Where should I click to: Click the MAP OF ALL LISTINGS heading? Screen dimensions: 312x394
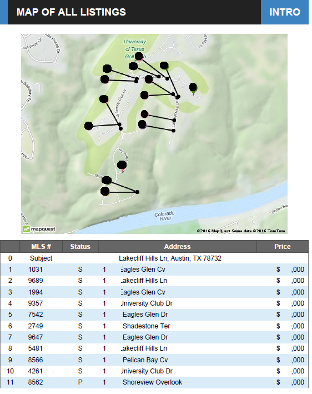[71, 12]
